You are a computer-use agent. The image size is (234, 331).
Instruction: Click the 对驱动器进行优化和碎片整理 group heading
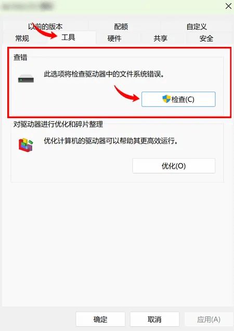58,124
